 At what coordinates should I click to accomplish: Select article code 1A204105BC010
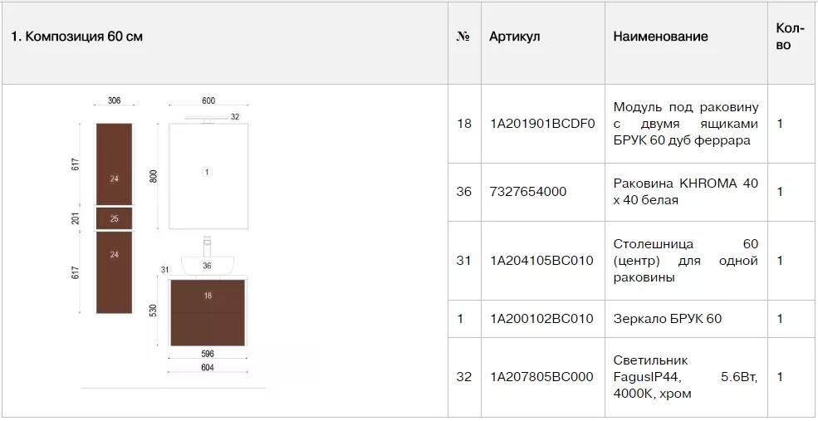[541, 261]
